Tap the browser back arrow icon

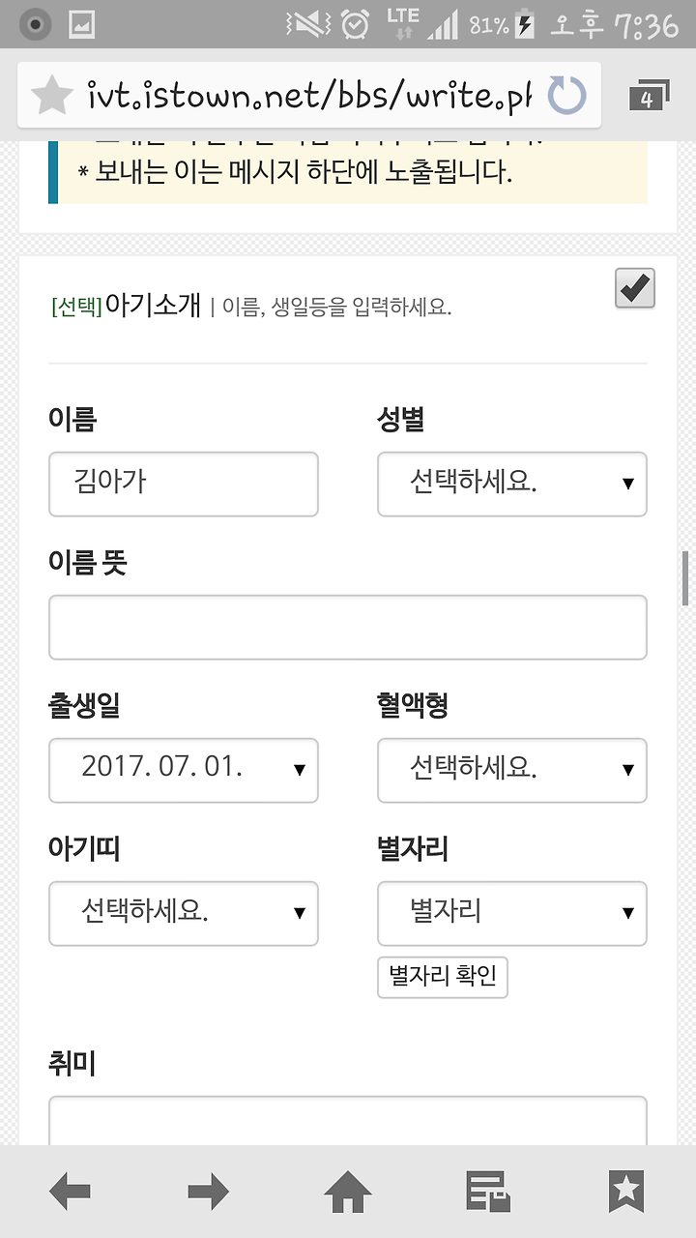pos(70,1192)
